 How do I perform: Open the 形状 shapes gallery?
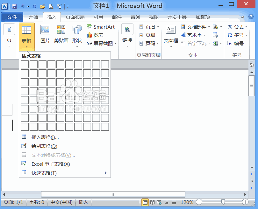click(77, 36)
